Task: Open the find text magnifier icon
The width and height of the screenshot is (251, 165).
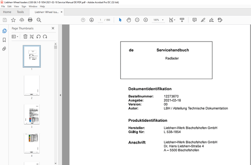Action: (x=39, y=20)
